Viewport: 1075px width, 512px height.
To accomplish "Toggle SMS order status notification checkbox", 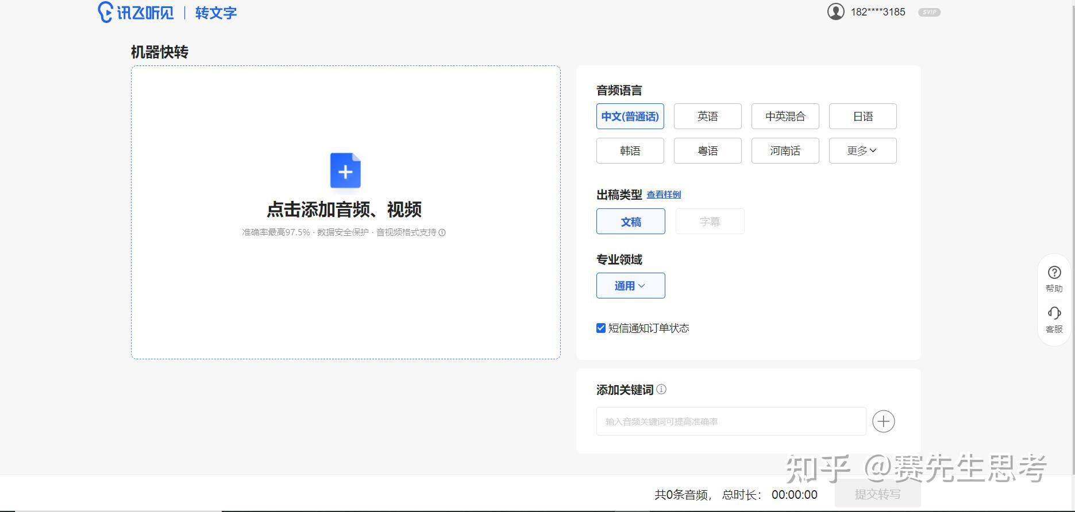I will point(601,328).
